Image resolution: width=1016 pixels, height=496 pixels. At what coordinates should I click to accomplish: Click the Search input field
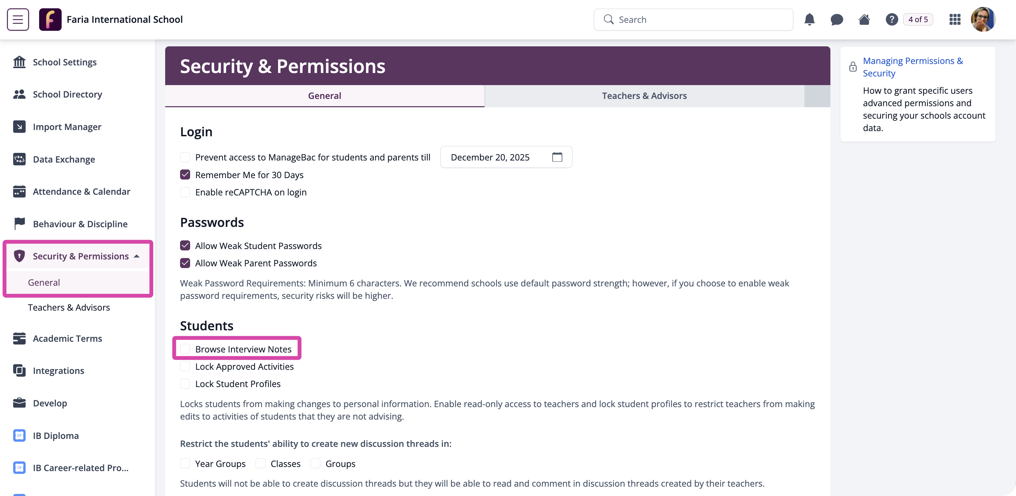[x=693, y=19]
